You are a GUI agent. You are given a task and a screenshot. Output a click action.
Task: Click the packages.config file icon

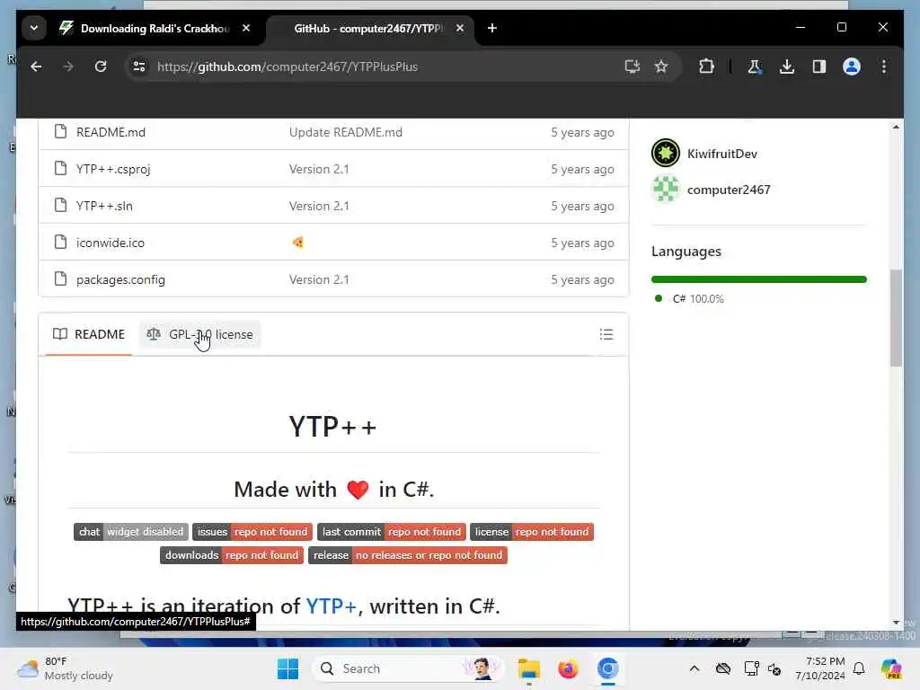coord(60,279)
